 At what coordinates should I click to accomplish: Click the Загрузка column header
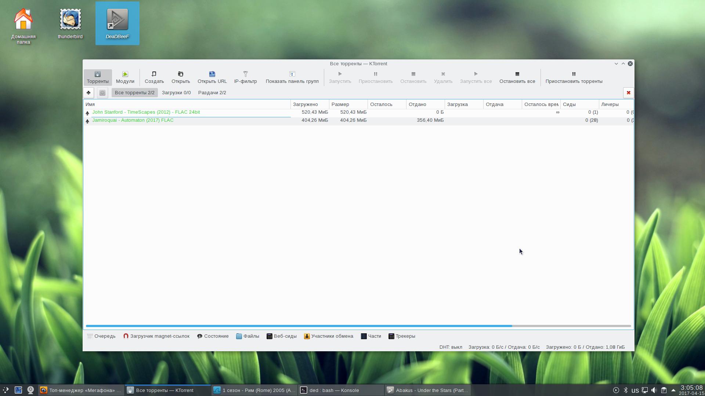pyautogui.click(x=464, y=104)
